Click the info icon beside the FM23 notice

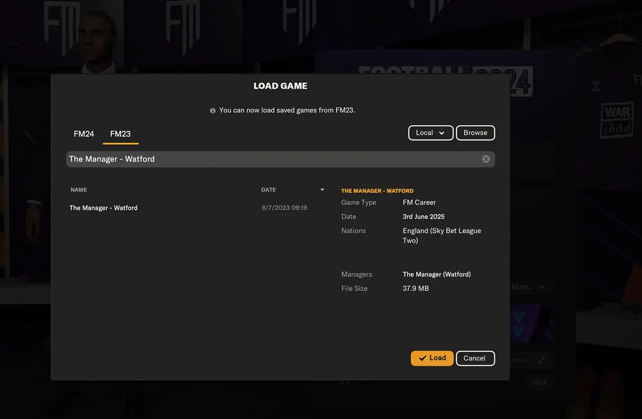213,111
